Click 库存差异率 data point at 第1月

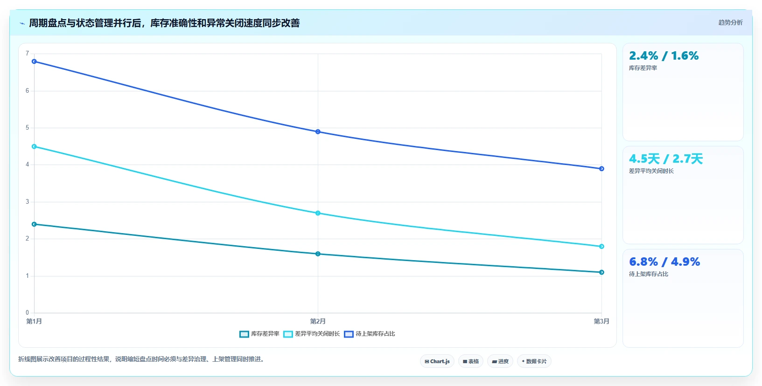(x=34, y=224)
